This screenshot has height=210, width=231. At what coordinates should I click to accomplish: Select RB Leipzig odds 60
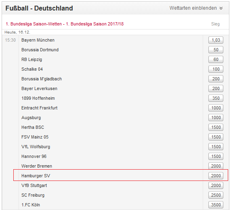pyautogui.click(x=216, y=59)
